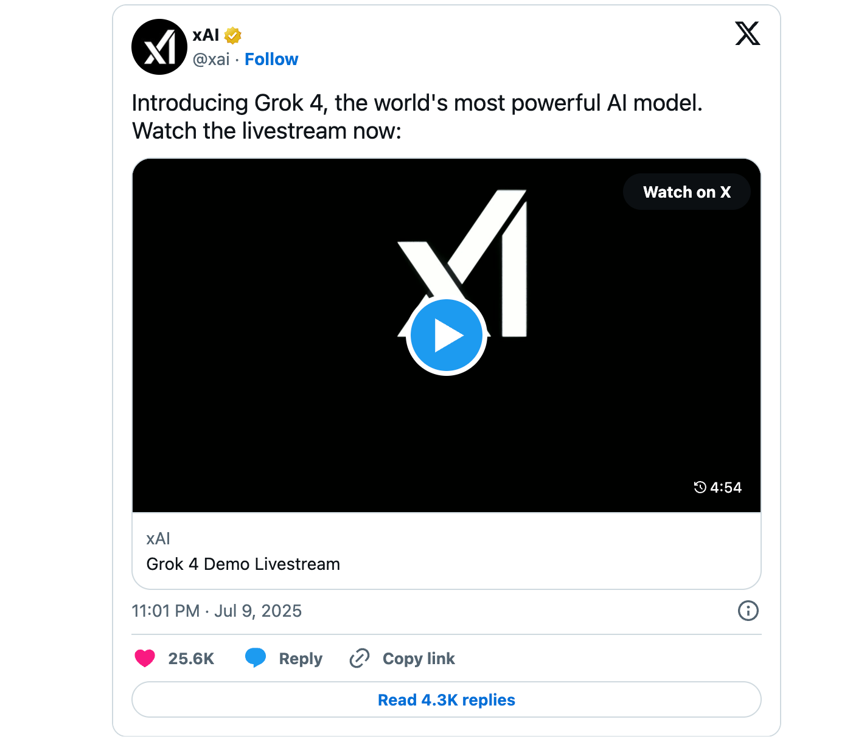This screenshot has height=742, width=853.
Task: Like the tweet with the heart icon
Action: click(x=145, y=658)
